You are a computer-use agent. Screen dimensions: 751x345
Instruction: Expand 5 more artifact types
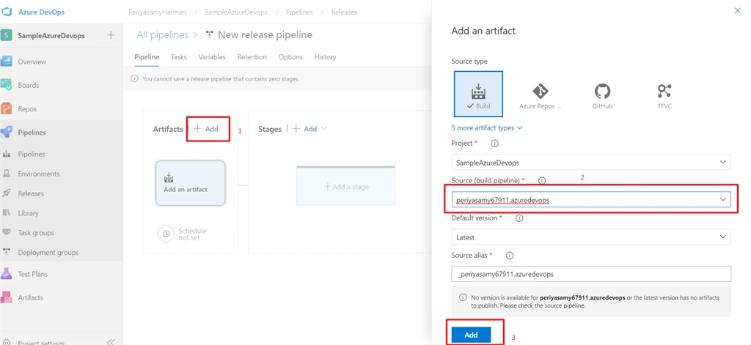pos(487,127)
